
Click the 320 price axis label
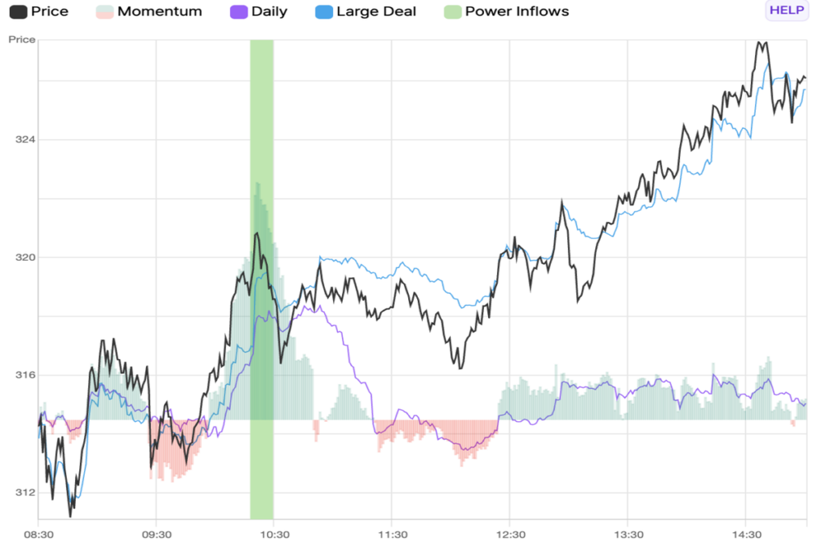[25, 257]
